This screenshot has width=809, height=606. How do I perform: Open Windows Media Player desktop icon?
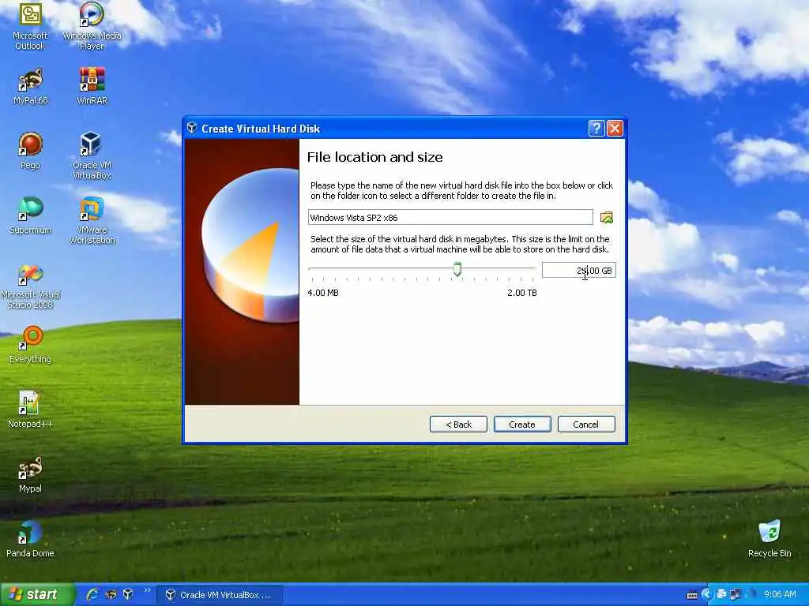point(92,26)
